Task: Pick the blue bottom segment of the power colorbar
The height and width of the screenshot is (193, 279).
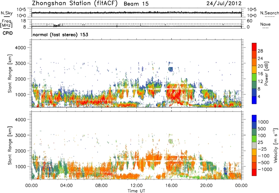Action: pos(254,100)
